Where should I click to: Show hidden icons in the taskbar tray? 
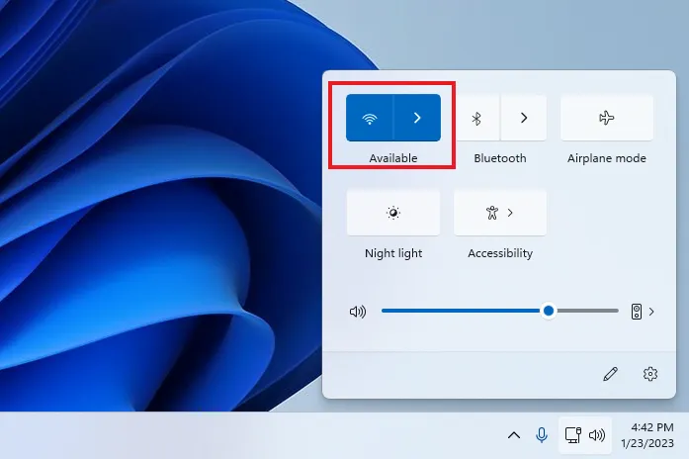pos(514,435)
